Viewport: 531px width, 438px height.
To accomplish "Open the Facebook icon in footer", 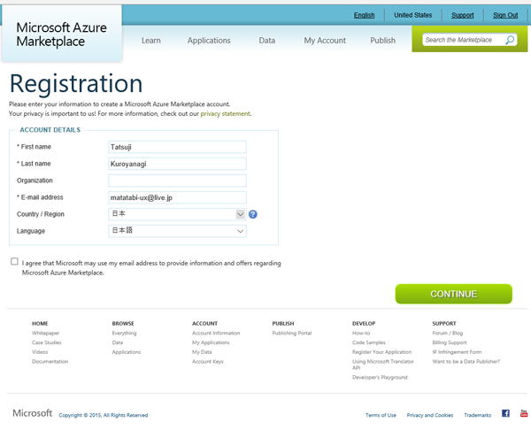I will coord(505,413).
